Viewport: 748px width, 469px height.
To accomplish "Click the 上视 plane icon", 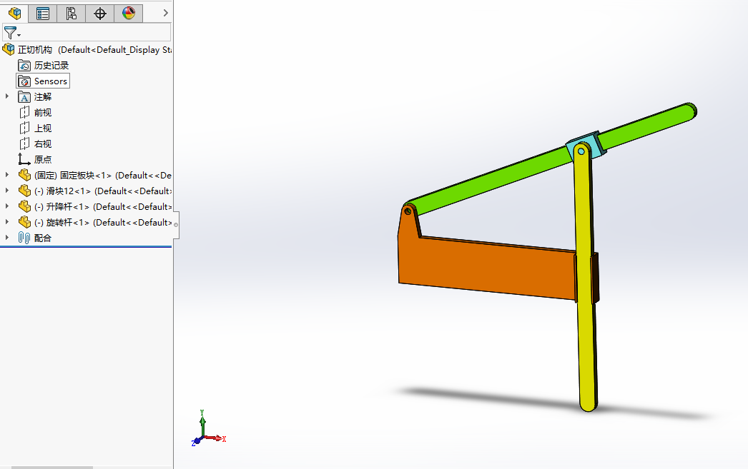I will click(x=24, y=128).
